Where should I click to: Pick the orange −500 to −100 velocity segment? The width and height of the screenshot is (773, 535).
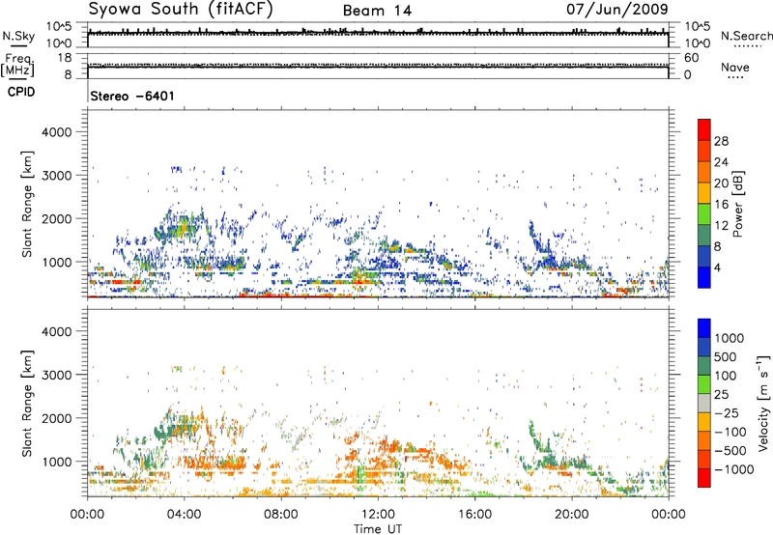pos(704,440)
